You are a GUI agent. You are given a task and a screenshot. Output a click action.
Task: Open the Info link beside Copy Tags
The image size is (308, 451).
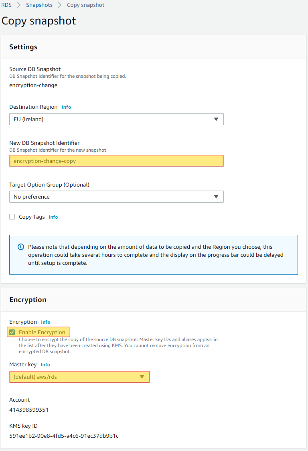[x=53, y=217]
